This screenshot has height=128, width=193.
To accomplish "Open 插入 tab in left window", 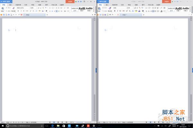I will (11, 5).
